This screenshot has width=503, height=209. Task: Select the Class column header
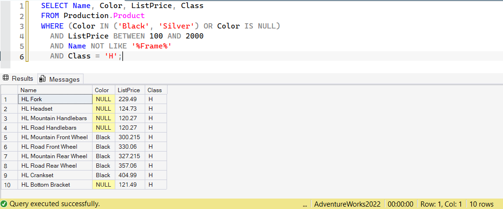click(156, 90)
